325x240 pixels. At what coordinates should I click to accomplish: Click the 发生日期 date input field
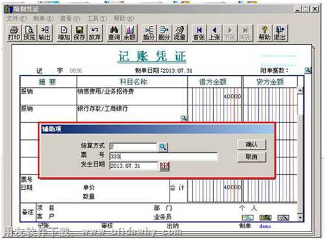[134, 166]
